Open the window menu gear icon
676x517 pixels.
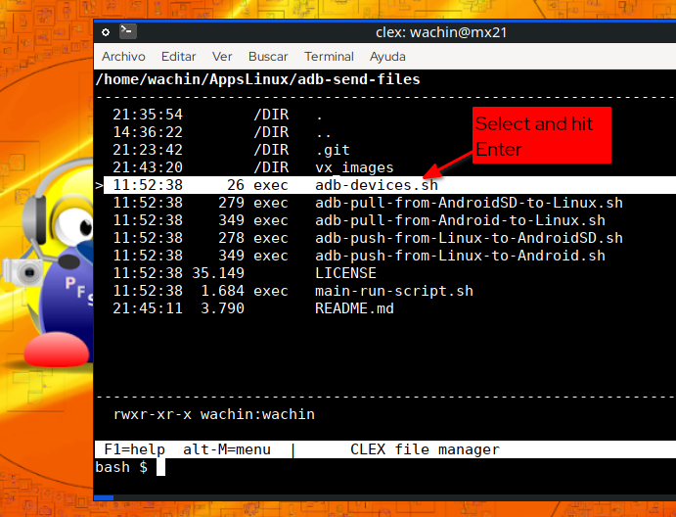[x=106, y=32]
